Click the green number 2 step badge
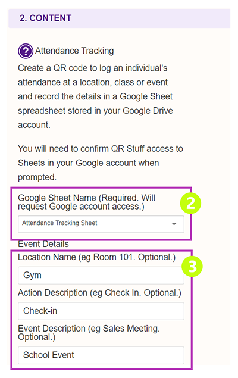The height and width of the screenshot is (378, 238). pos(190,204)
